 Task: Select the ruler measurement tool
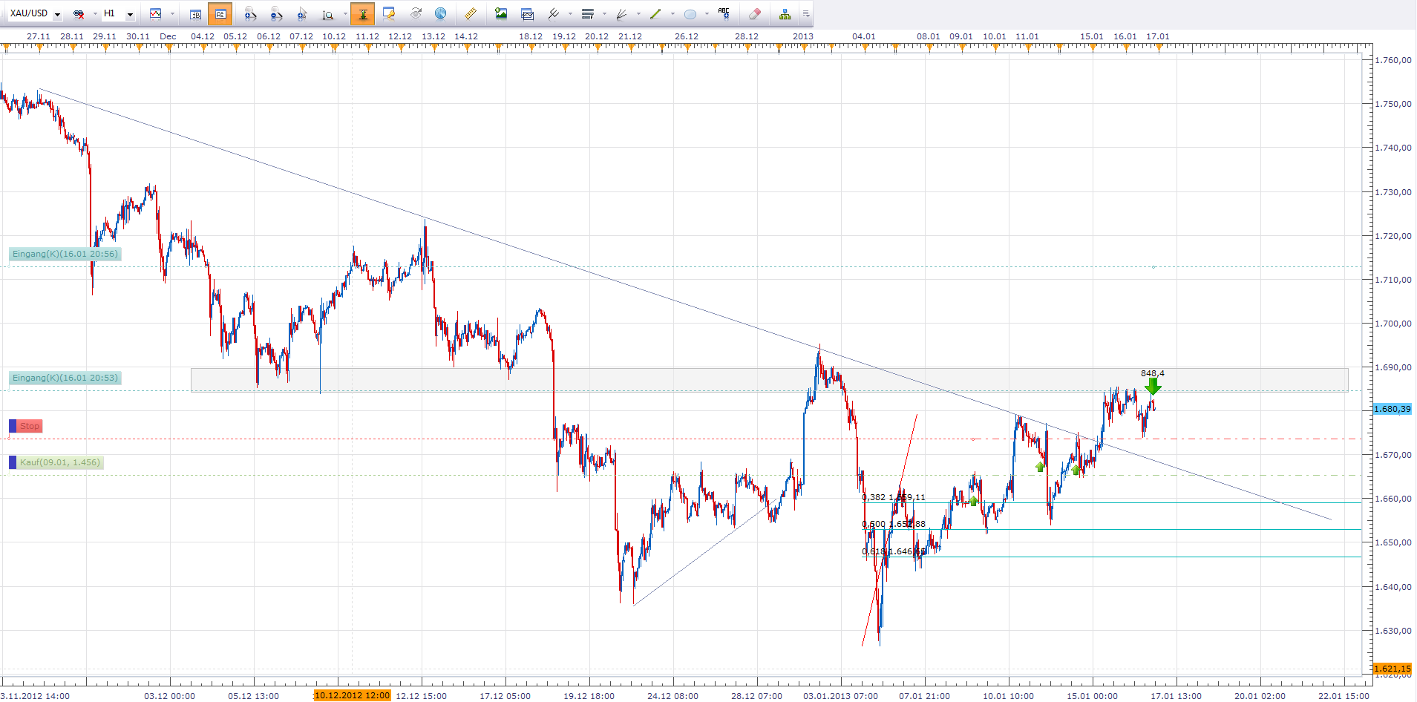point(471,14)
